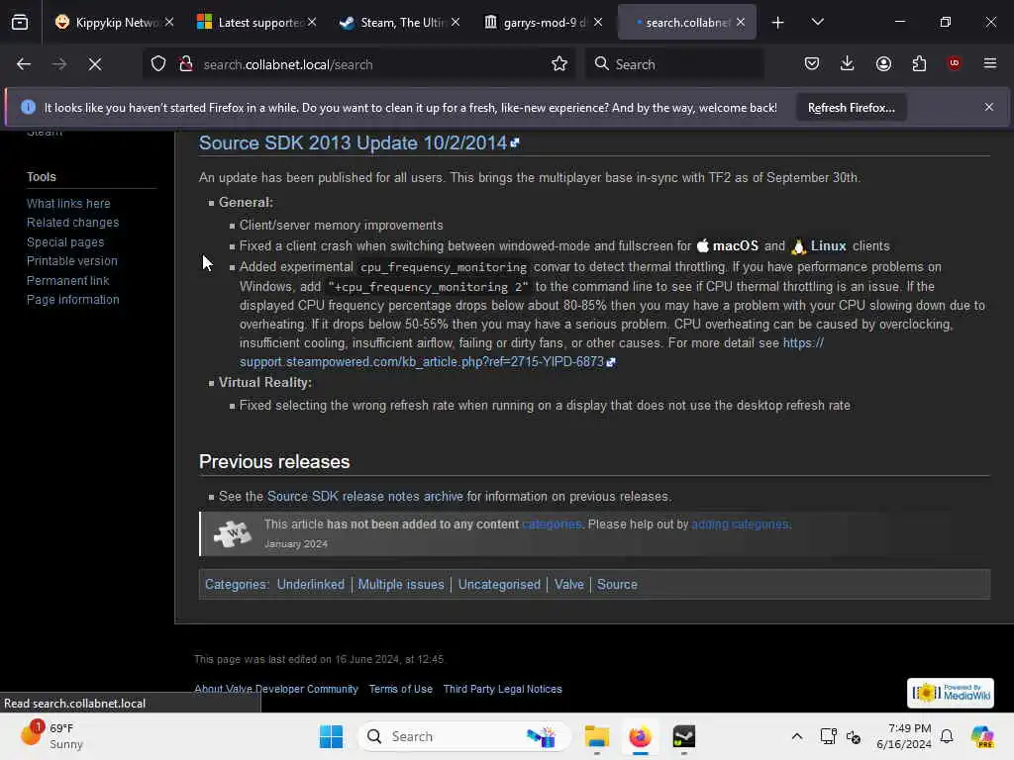The image size is (1014, 760).
Task: Open volume tray icon
Action: 854,736
